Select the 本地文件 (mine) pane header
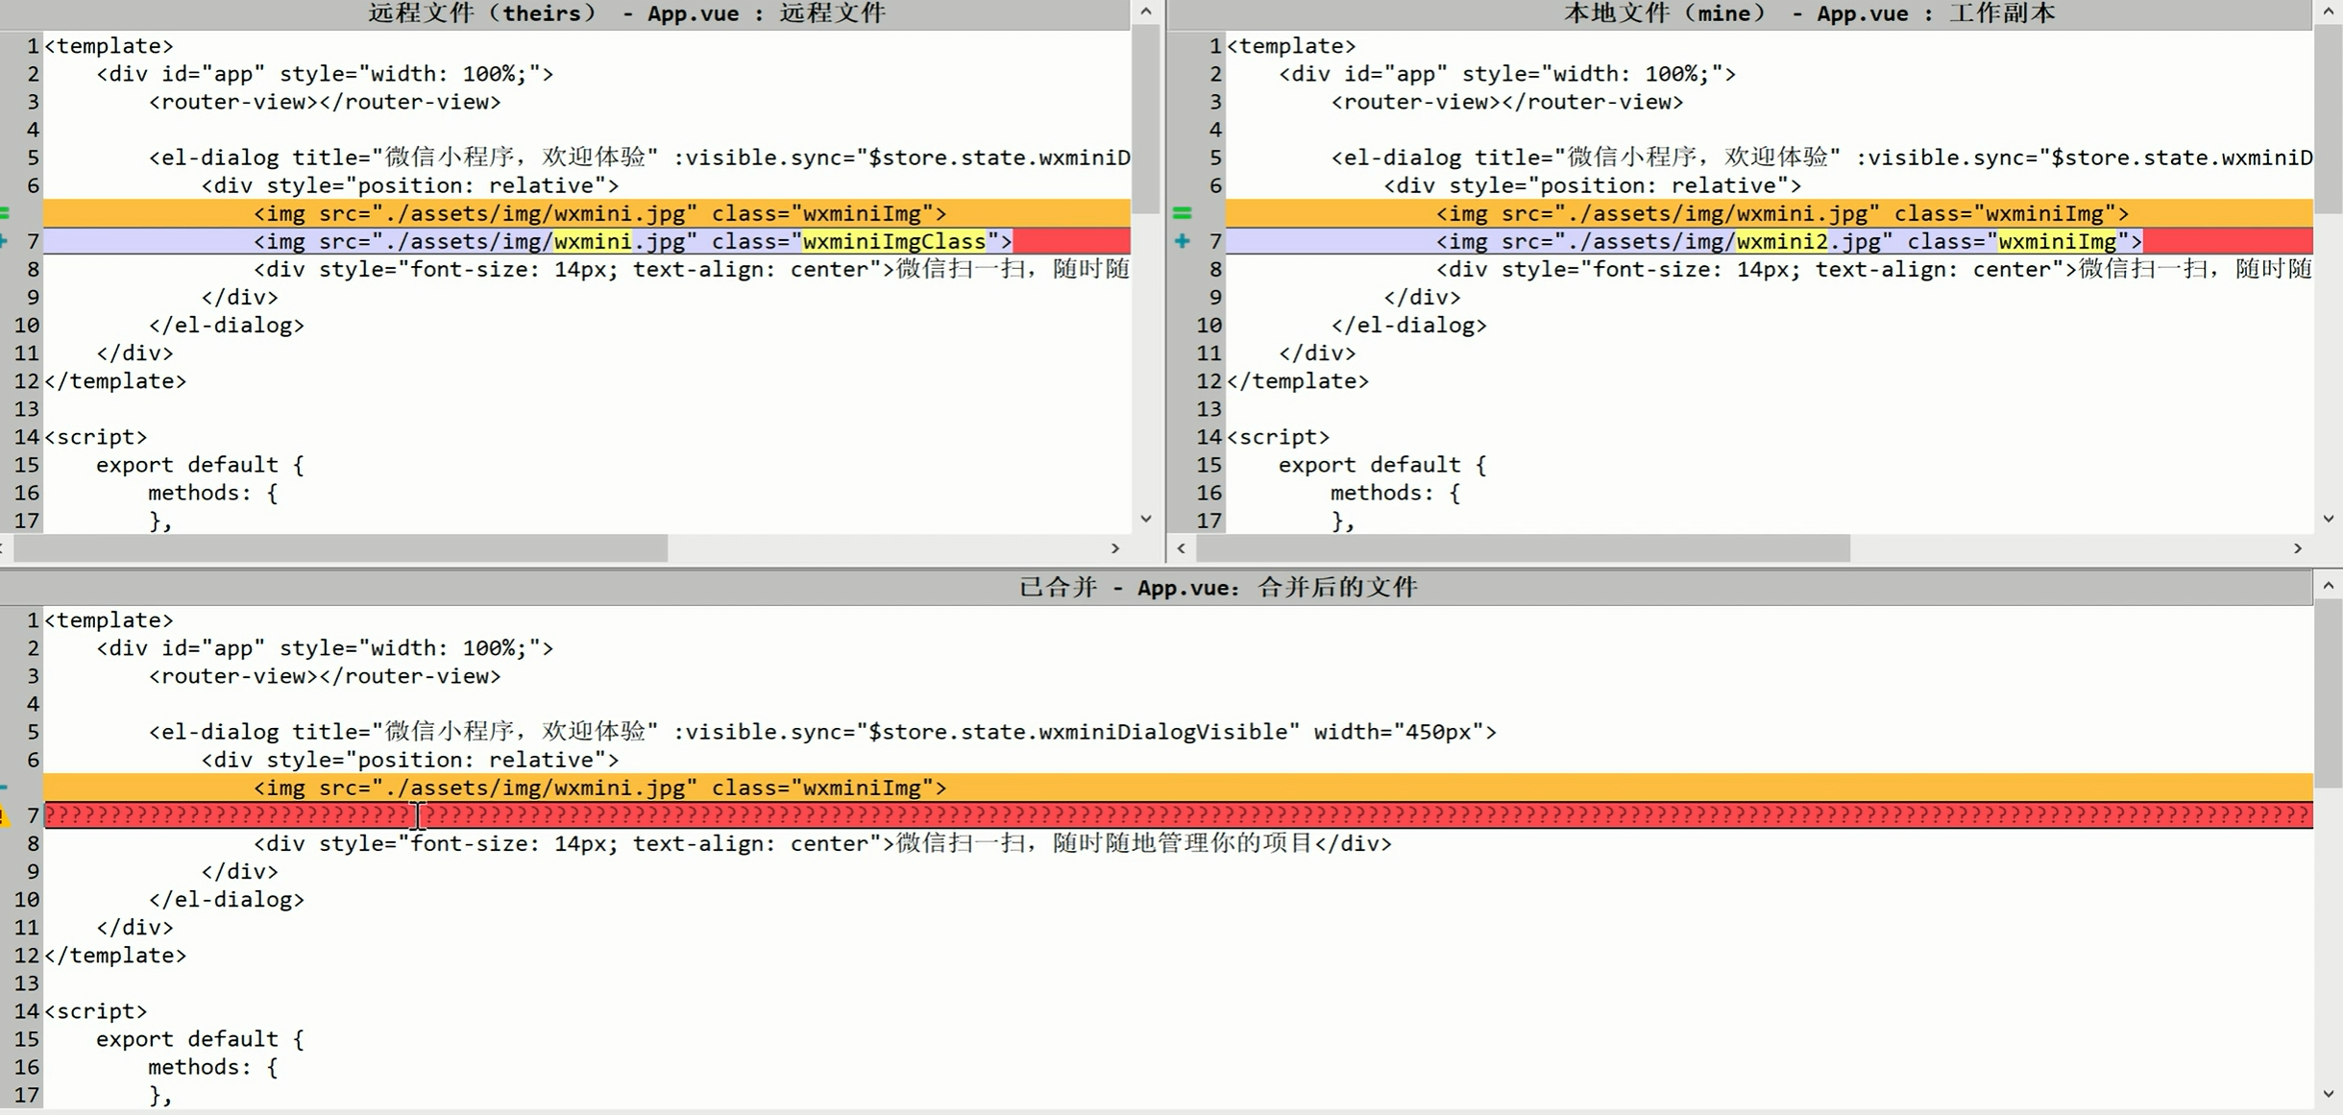Screen dimensions: 2343x1115 pyautogui.click(x=1808, y=13)
